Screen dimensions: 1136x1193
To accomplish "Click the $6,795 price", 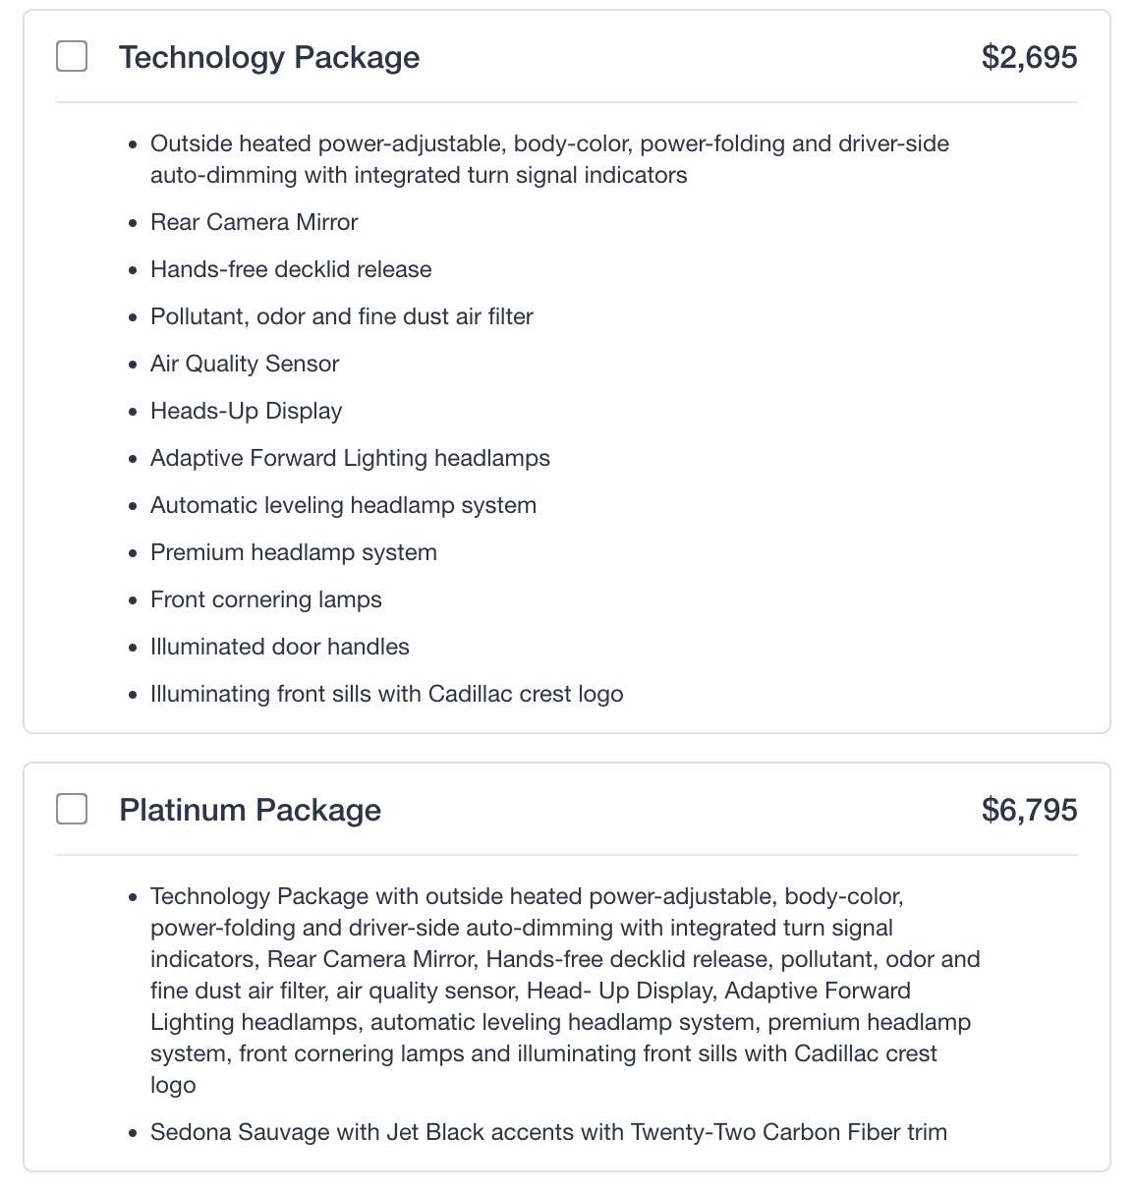I will pos(1029,810).
